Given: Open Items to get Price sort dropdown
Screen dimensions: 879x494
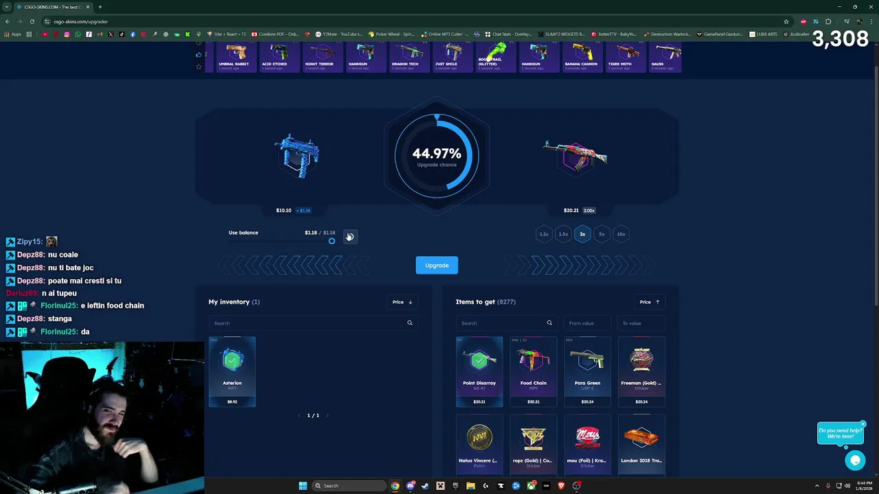Looking at the screenshot, I should click(650, 302).
